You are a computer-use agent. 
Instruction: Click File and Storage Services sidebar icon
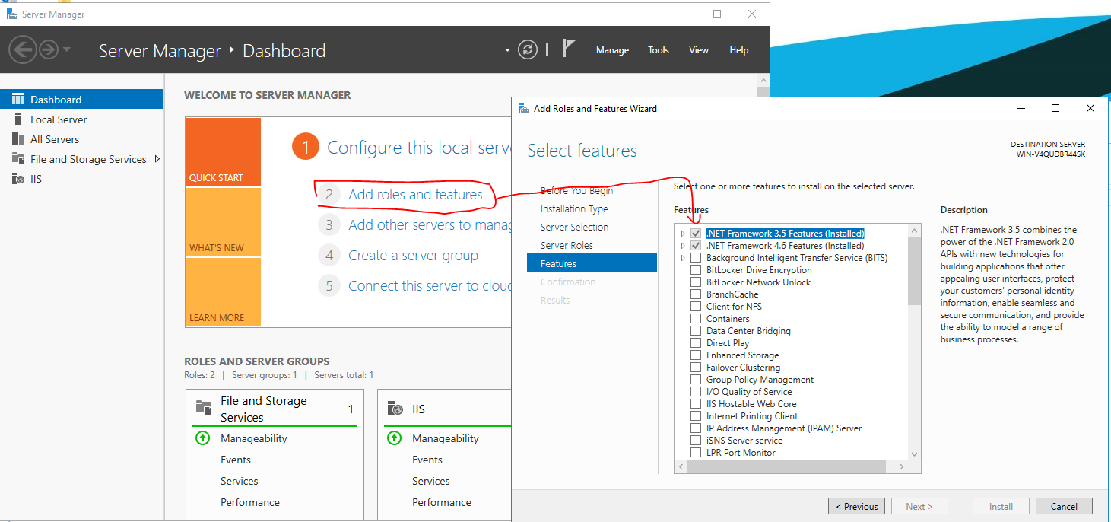pos(18,159)
